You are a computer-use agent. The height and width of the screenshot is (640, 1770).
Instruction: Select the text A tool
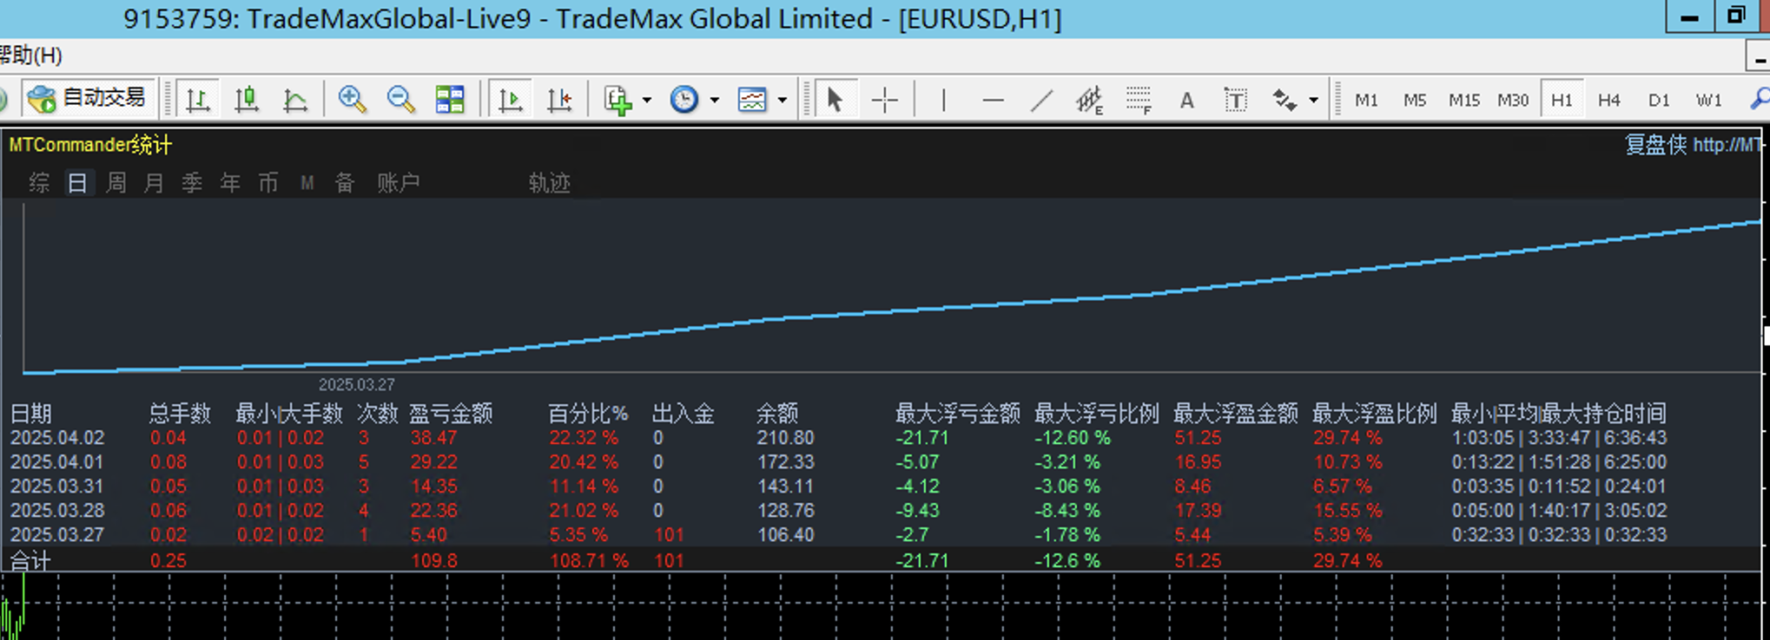tap(1186, 101)
